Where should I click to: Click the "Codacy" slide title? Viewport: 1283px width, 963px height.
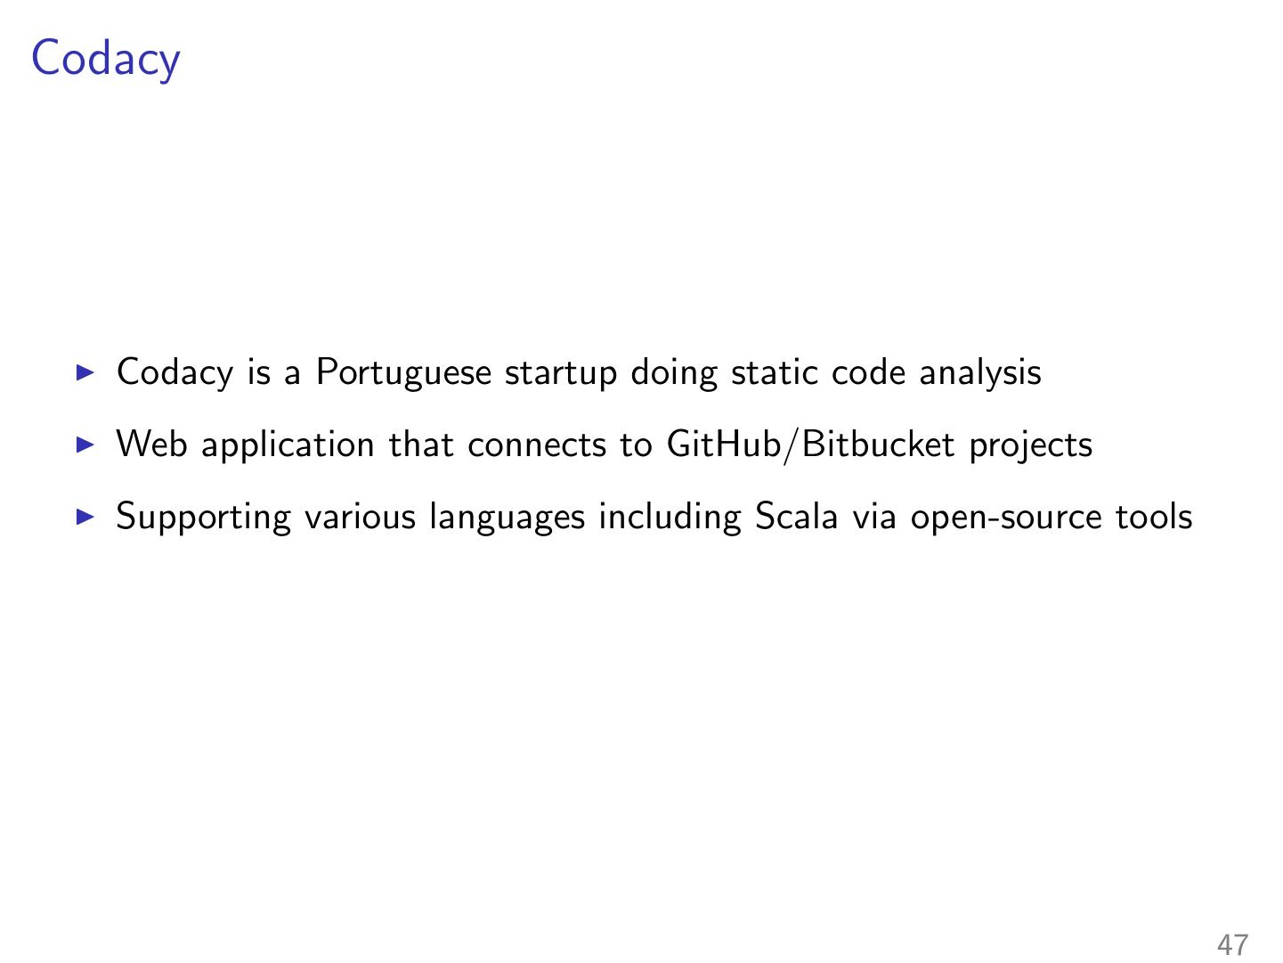click(x=105, y=59)
